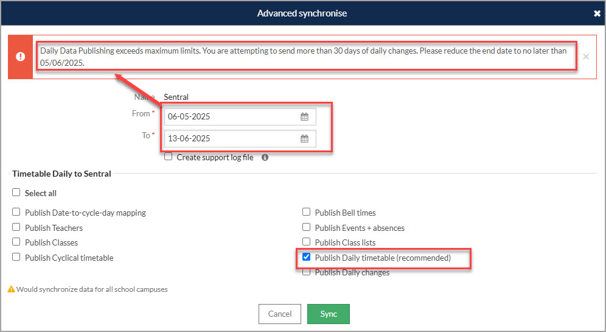This screenshot has width=606, height=332.
Task: Open the To date calendar picker icon
Action: 305,138
